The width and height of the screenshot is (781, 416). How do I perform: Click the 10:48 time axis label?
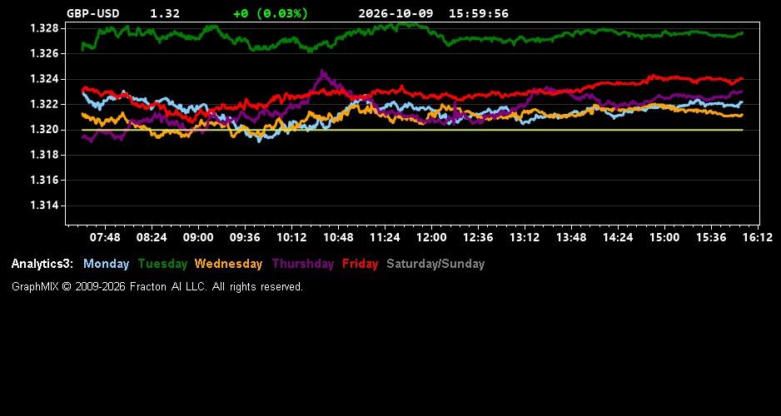click(x=338, y=237)
